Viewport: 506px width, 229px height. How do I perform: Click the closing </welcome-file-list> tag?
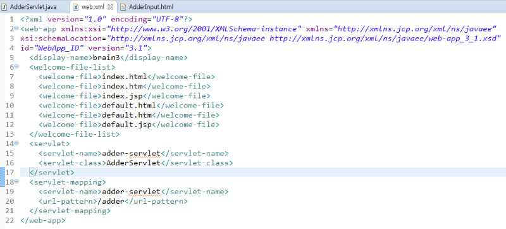point(74,134)
